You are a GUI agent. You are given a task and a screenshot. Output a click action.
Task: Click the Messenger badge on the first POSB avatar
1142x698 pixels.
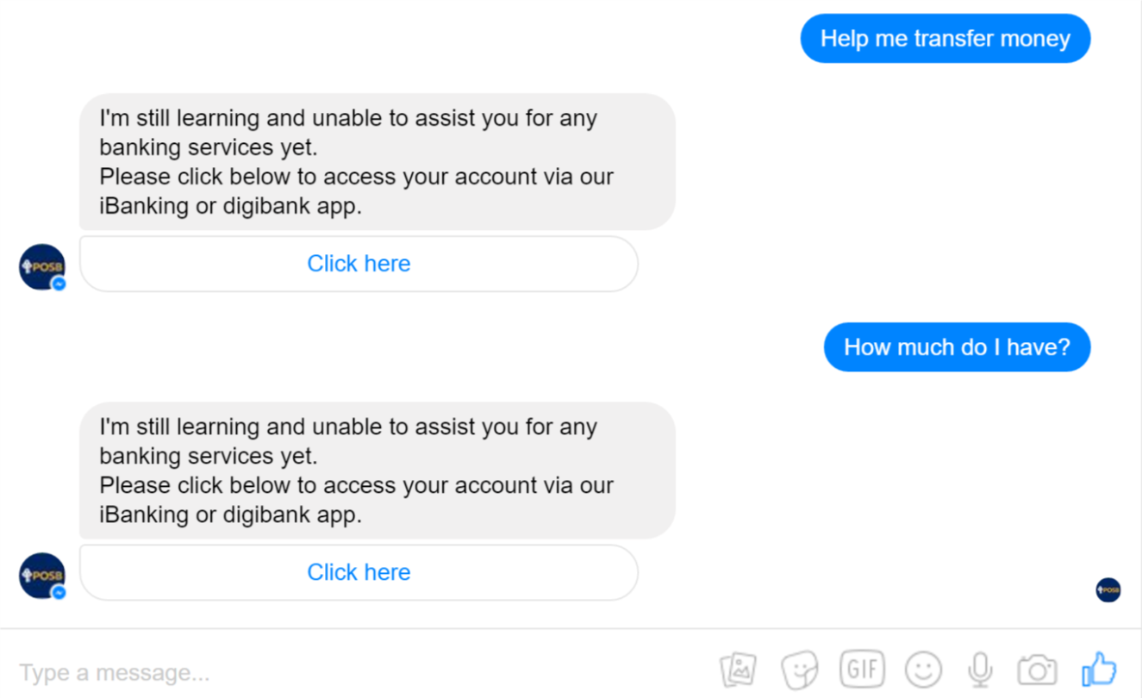click(59, 284)
